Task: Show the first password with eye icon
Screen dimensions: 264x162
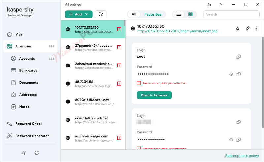Action: click(x=231, y=74)
